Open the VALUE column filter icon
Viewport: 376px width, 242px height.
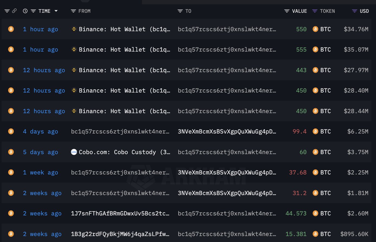coord(287,11)
